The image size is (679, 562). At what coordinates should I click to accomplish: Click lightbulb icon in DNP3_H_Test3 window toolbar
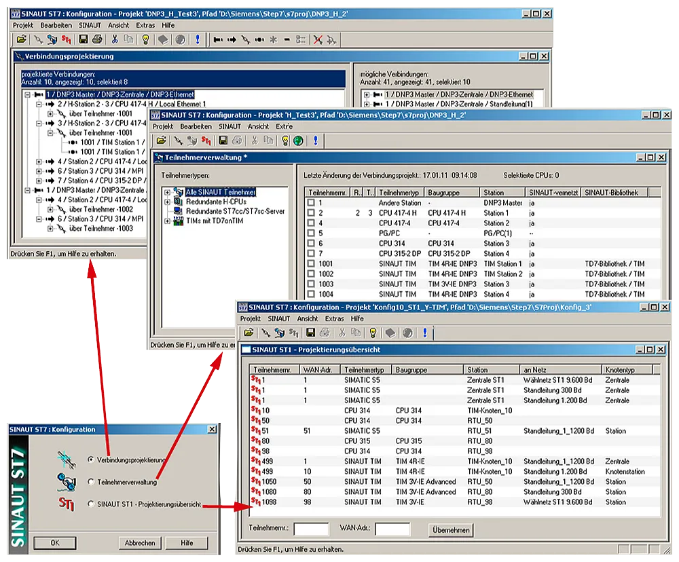point(145,40)
